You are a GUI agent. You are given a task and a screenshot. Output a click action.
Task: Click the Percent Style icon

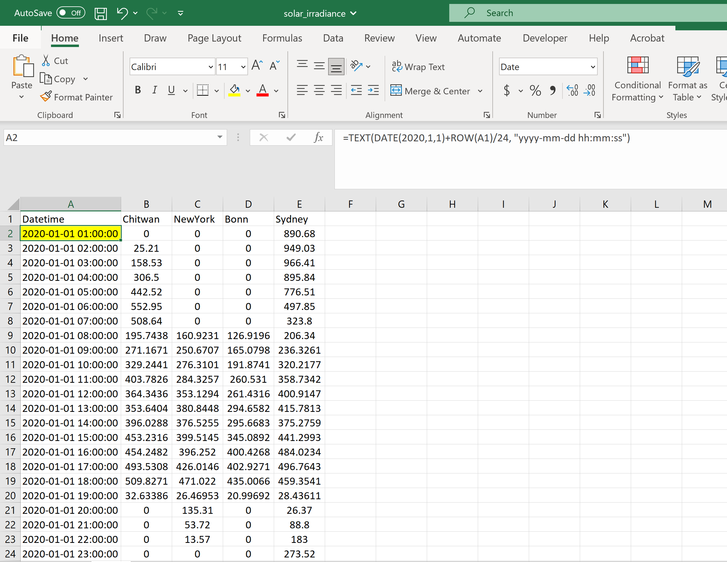(x=535, y=90)
